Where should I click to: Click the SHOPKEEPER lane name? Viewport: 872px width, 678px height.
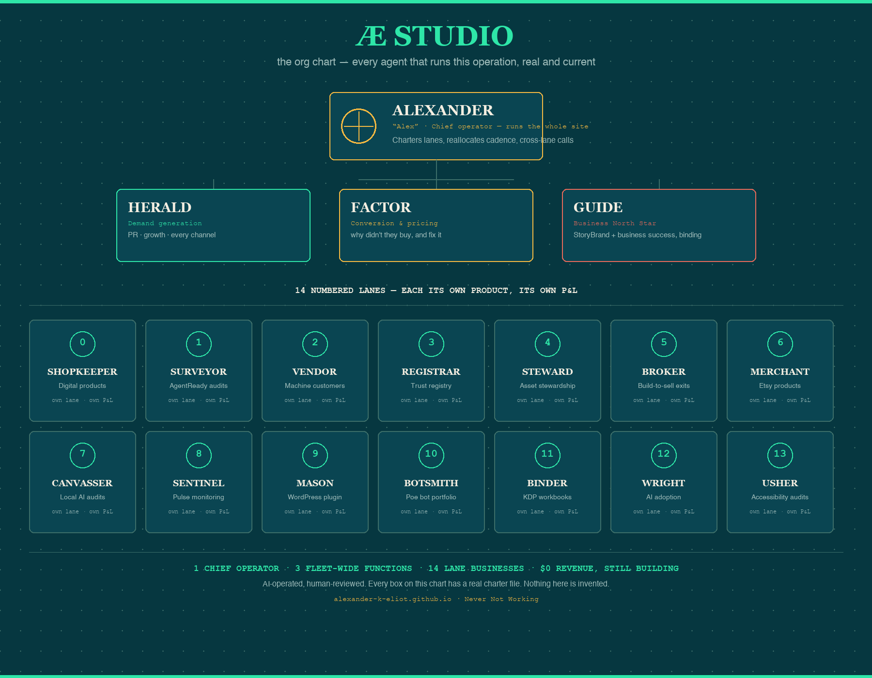pos(82,371)
